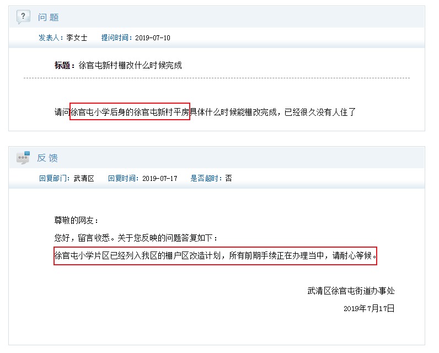Click the 标题 bold label
The image size is (439, 353).
pyautogui.click(x=64, y=66)
